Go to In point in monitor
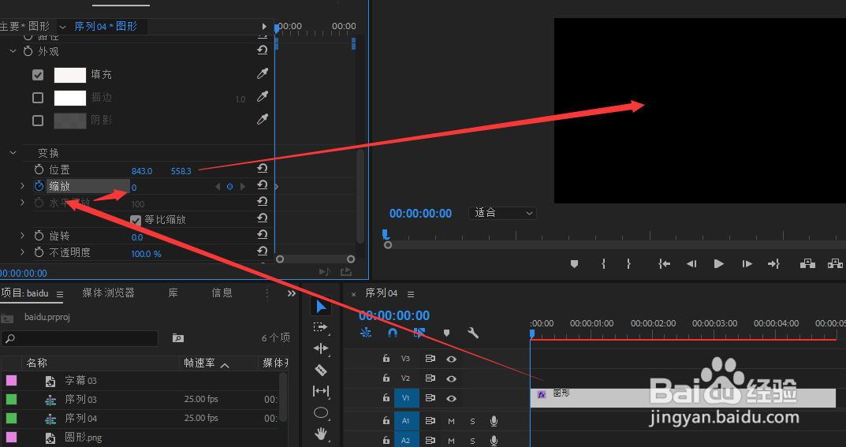The height and width of the screenshot is (447, 846). click(x=664, y=263)
